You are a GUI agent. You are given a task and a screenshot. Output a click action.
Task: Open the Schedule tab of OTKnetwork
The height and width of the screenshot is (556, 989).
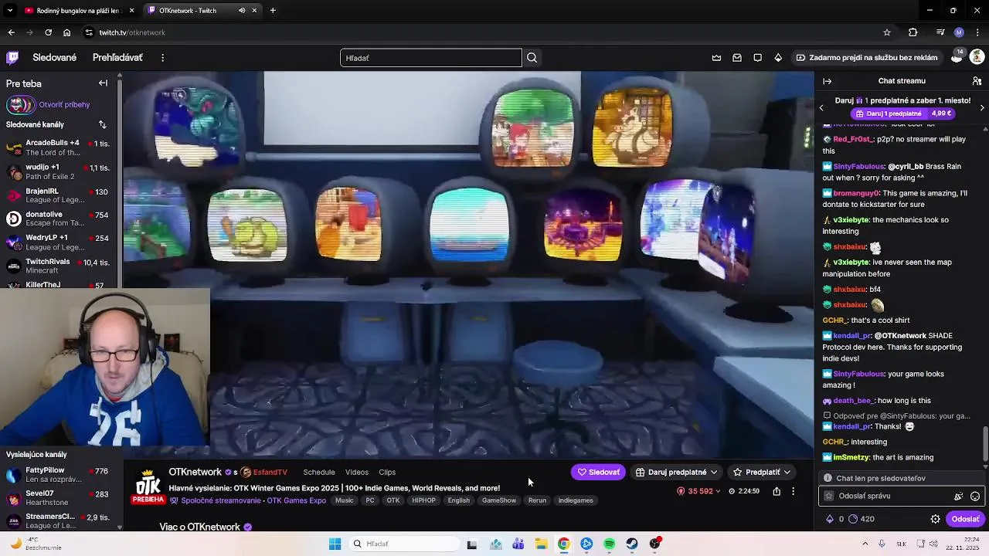319,472
